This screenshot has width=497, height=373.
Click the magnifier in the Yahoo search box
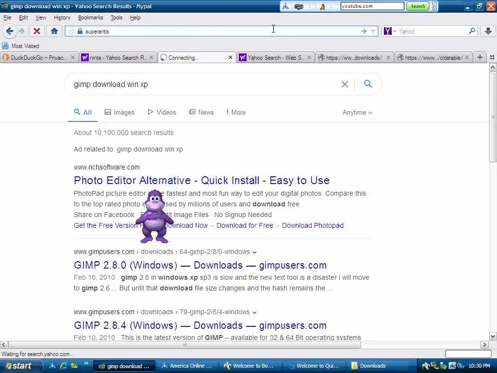(472, 31)
